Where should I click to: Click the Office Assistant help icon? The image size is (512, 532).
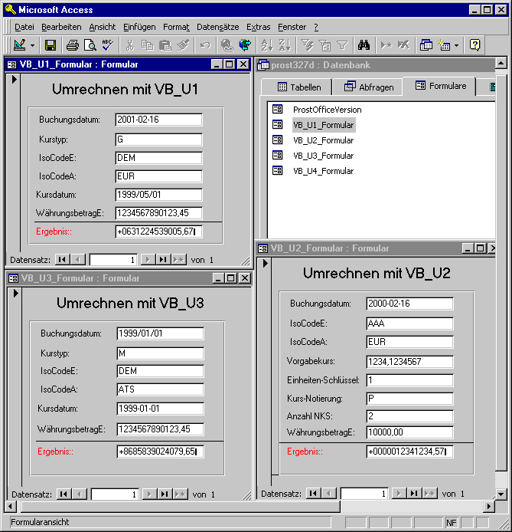click(474, 45)
